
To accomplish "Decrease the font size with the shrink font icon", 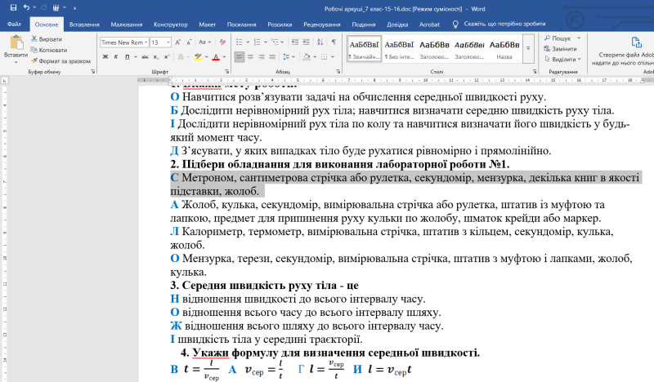I will (x=189, y=42).
